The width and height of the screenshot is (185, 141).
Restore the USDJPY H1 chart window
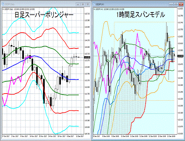[x=176, y=4]
